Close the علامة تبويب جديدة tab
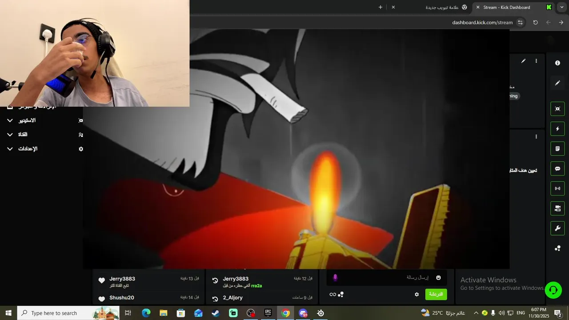Image resolution: width=569 pixels, height=320 pixels. point(393,7)
